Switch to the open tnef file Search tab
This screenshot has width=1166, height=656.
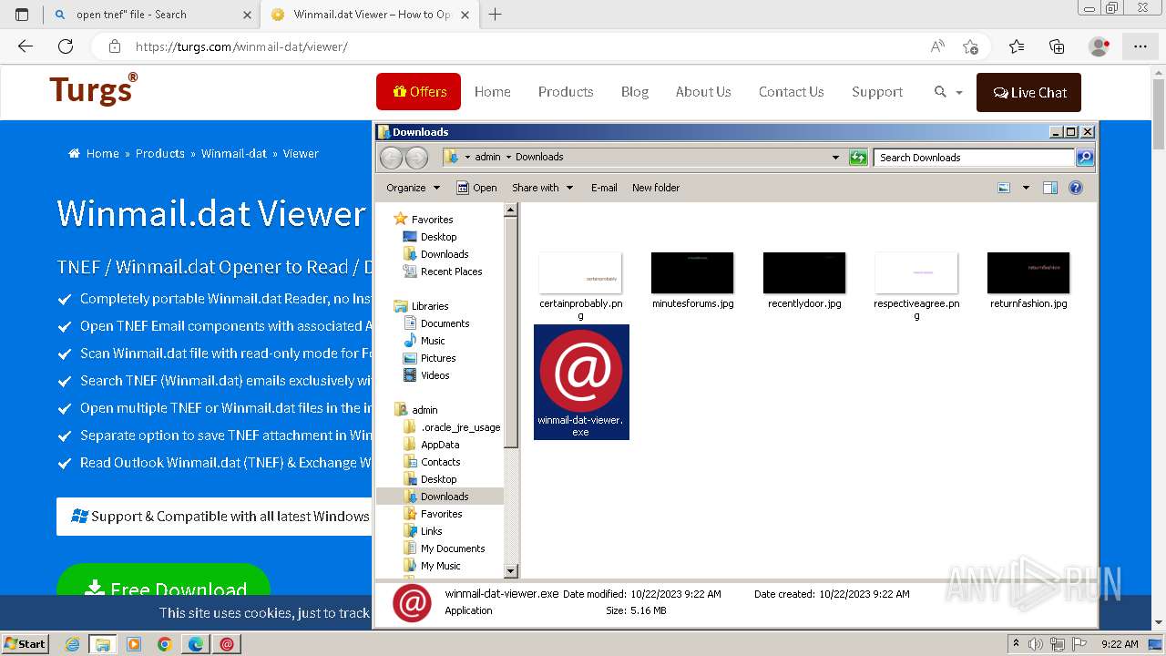click(x=152, y=15)
